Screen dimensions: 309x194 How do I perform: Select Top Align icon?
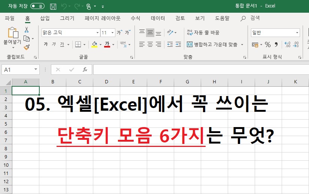142,32
